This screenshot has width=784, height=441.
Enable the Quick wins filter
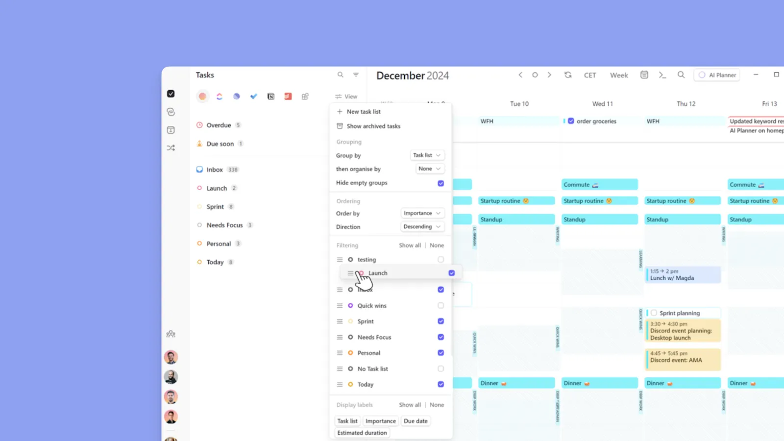coord(440,305)
